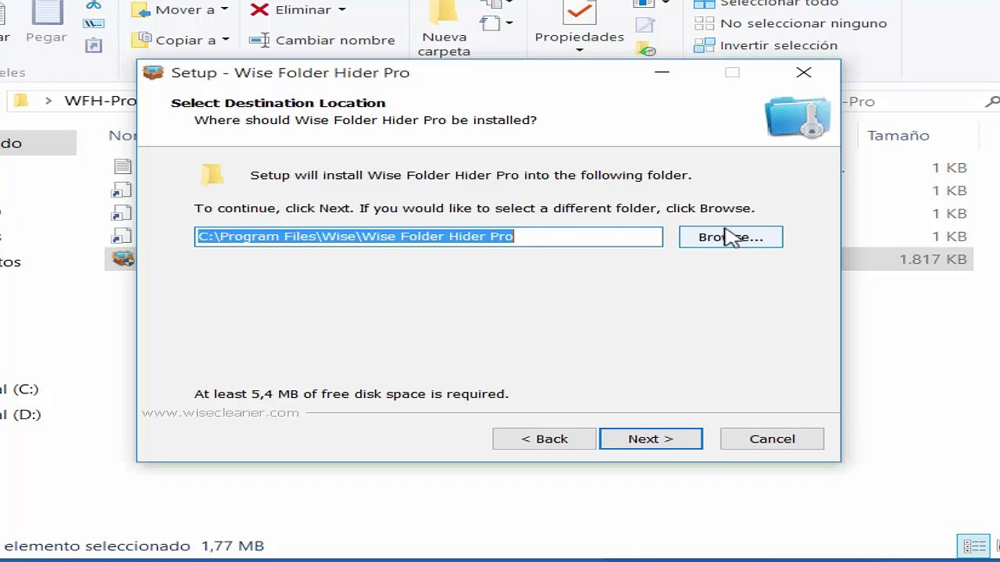The height and width of the screenshot is (562, 1000).
Task: Click the Pegar clipboard icon
Action: 46,13
